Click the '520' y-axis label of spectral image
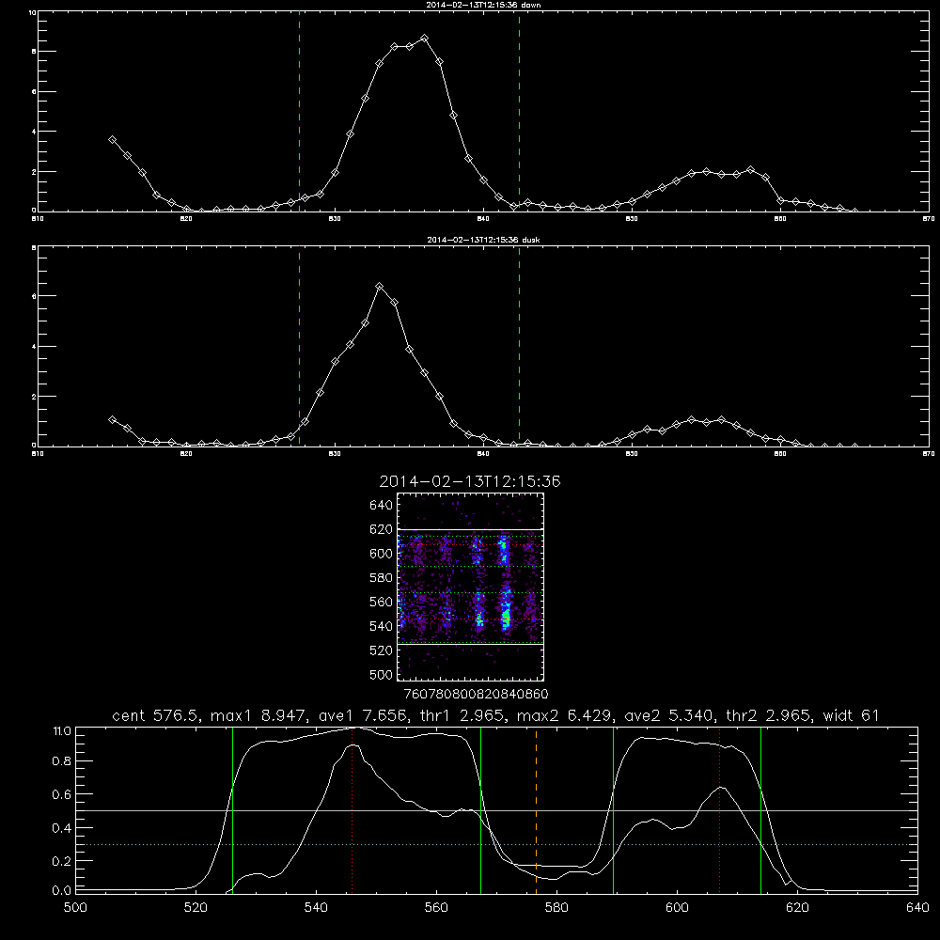The image size is (940, 940). [382, 650]
